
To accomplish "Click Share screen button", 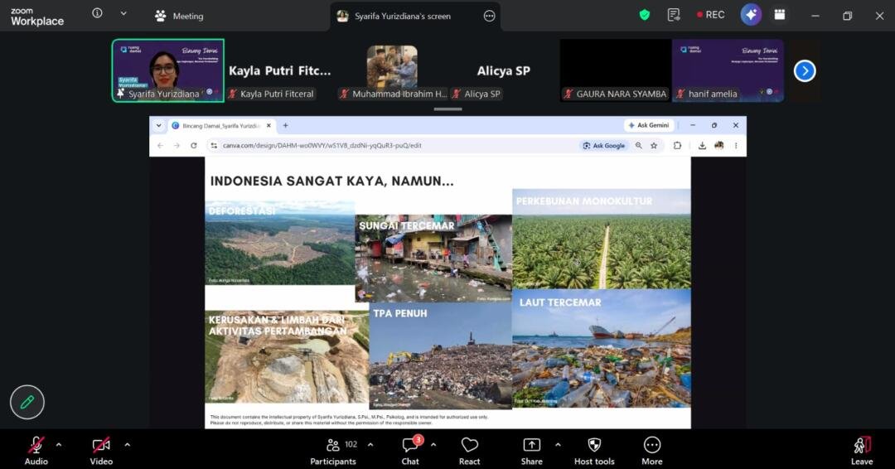I will 531,451.
